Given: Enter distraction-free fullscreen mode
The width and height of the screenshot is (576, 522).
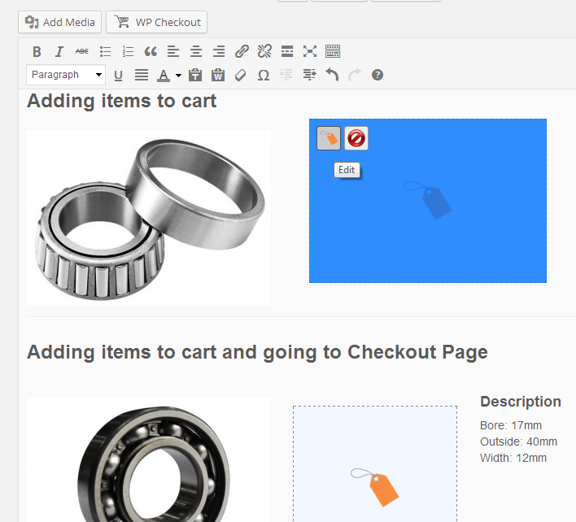Looking at the screenshot, I should coord(310,51).
